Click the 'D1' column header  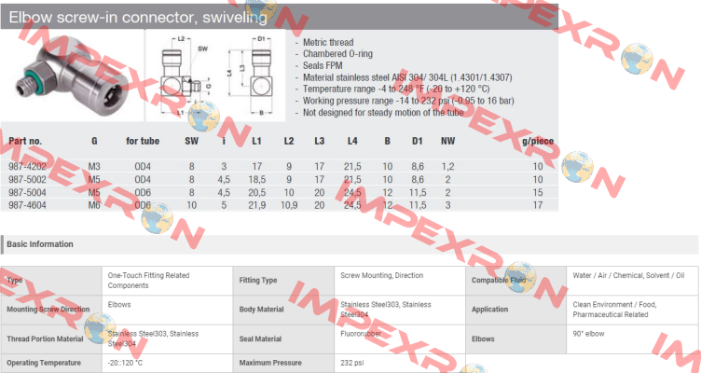pos(417,141)
